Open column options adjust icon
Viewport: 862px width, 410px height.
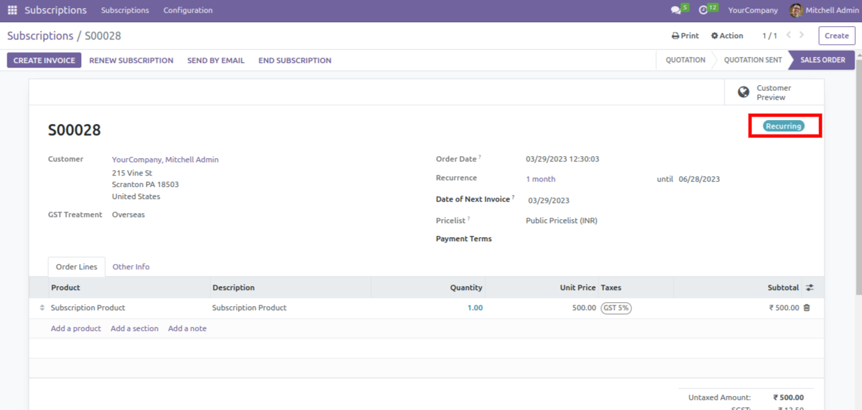click(810, 287)
